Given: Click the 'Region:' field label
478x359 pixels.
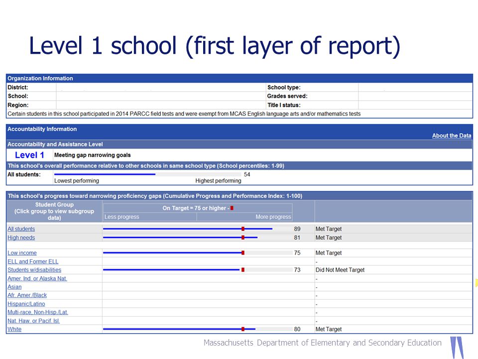Looking at the screenshot, I should point(18,105).
